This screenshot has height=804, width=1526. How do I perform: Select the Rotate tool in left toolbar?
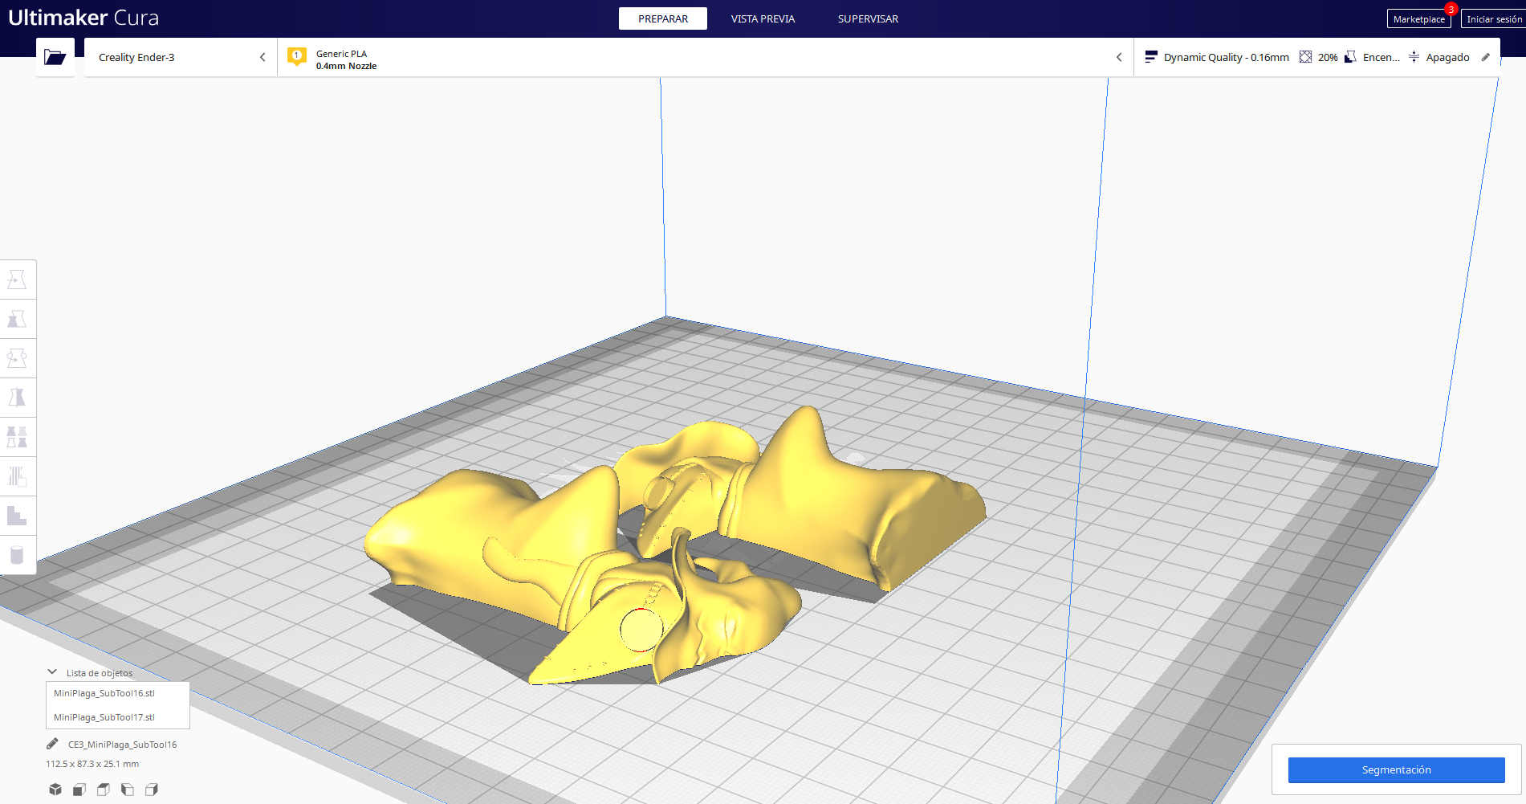17,358
